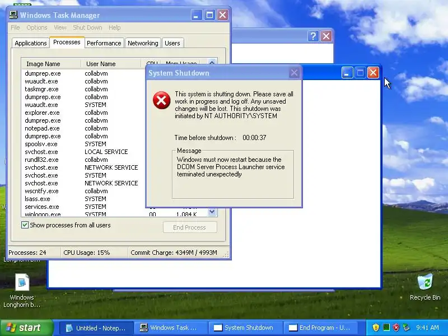Screen dimensions: 448x336
Task: Maximize the Windows Task Manager window
Action: tap(209, 15)
